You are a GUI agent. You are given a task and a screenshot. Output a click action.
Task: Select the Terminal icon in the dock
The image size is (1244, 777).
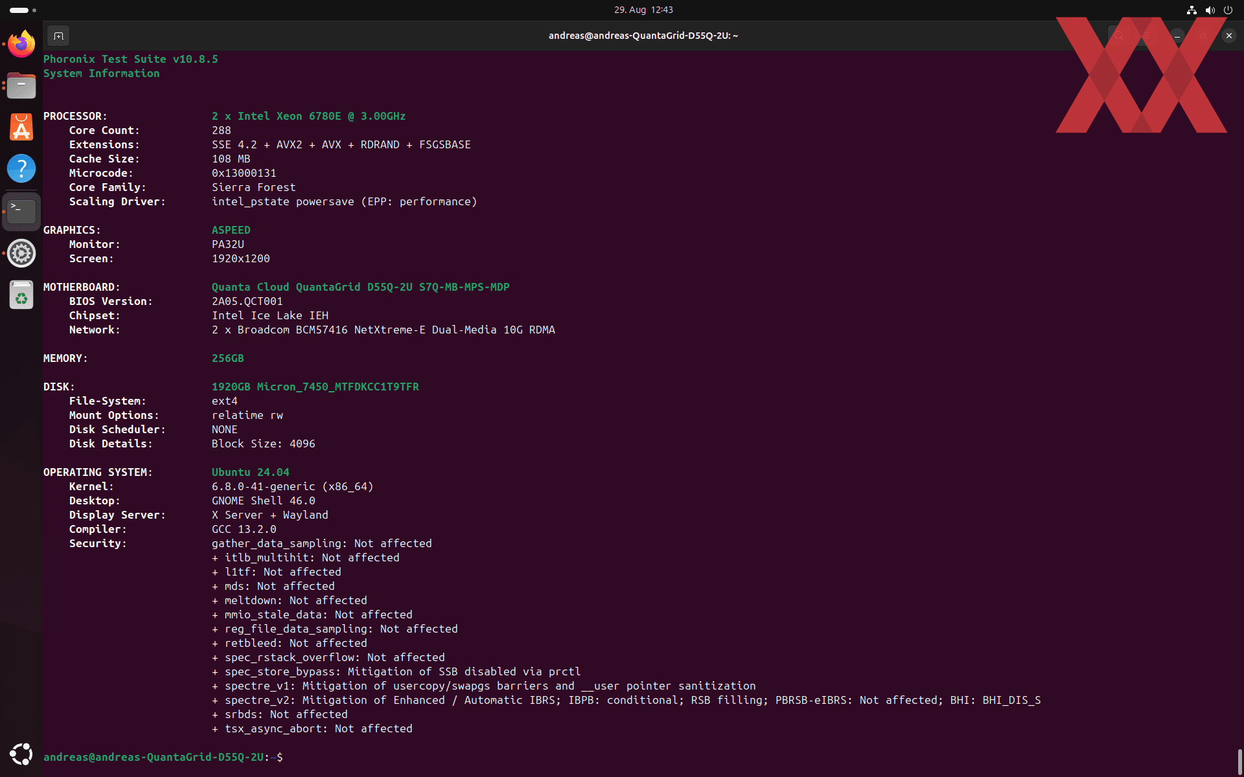[21, 211]
